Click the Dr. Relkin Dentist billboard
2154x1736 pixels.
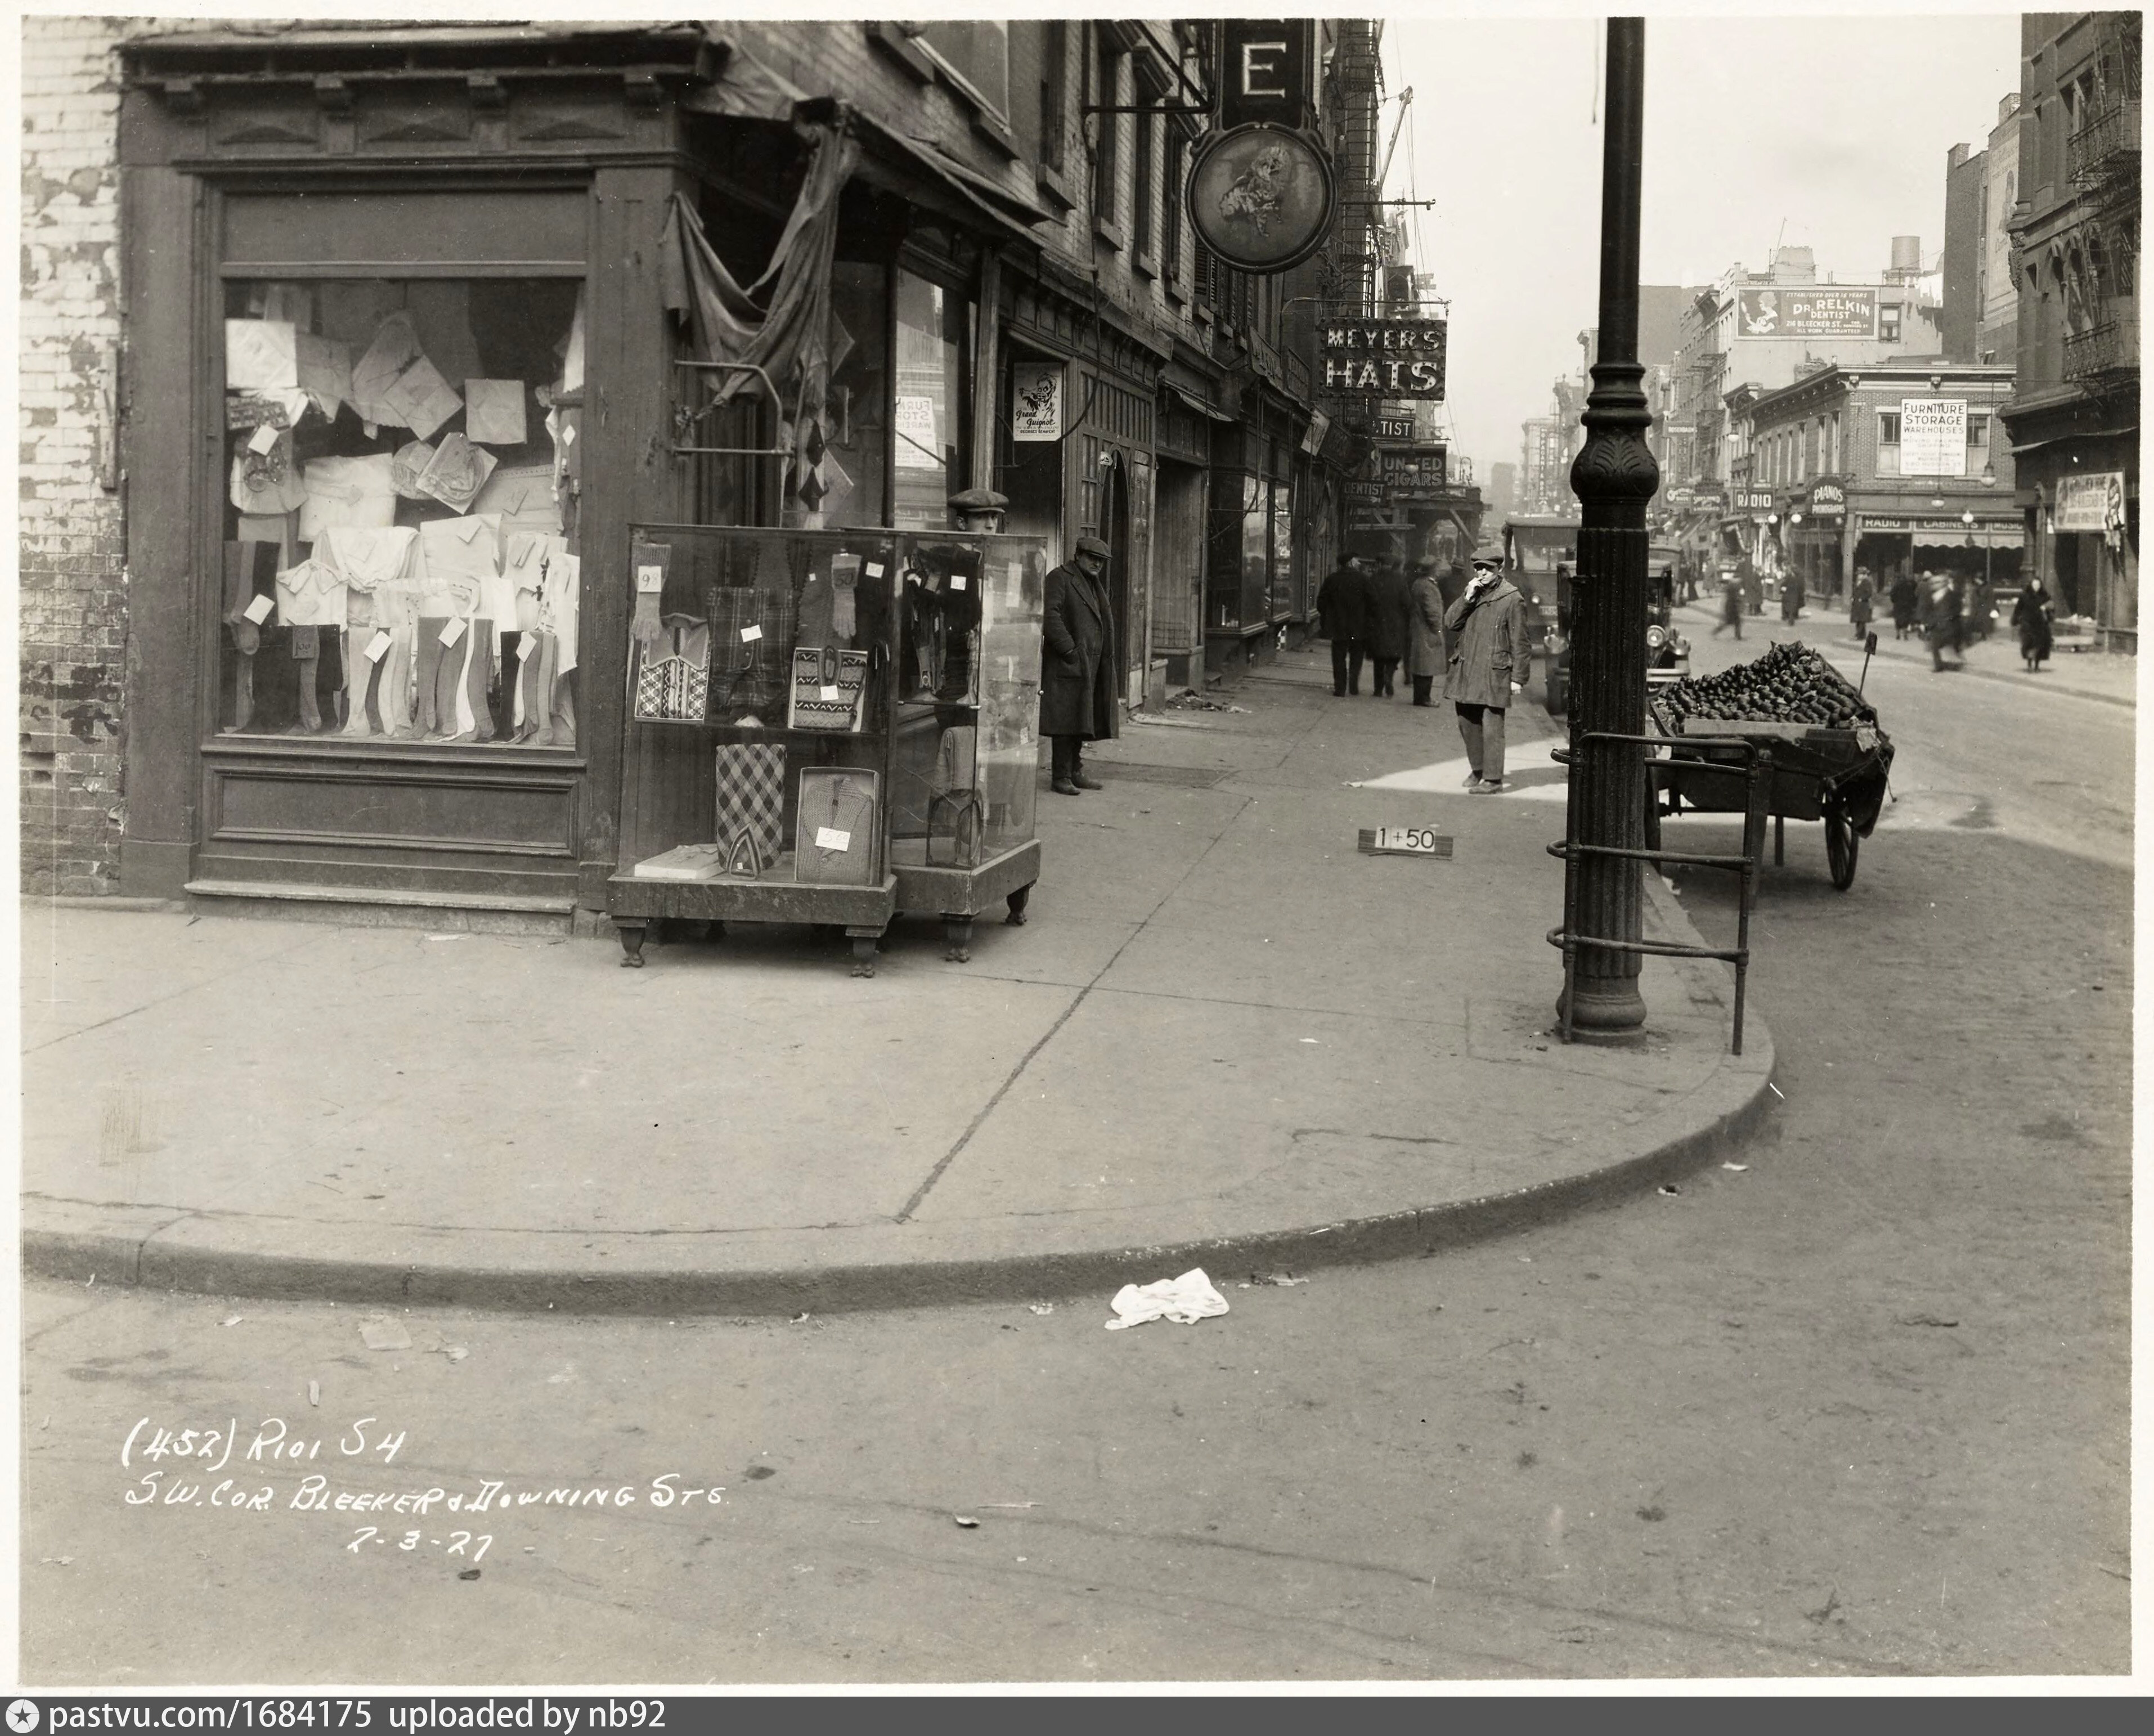pyautogui.click(x=1806, y=313)
